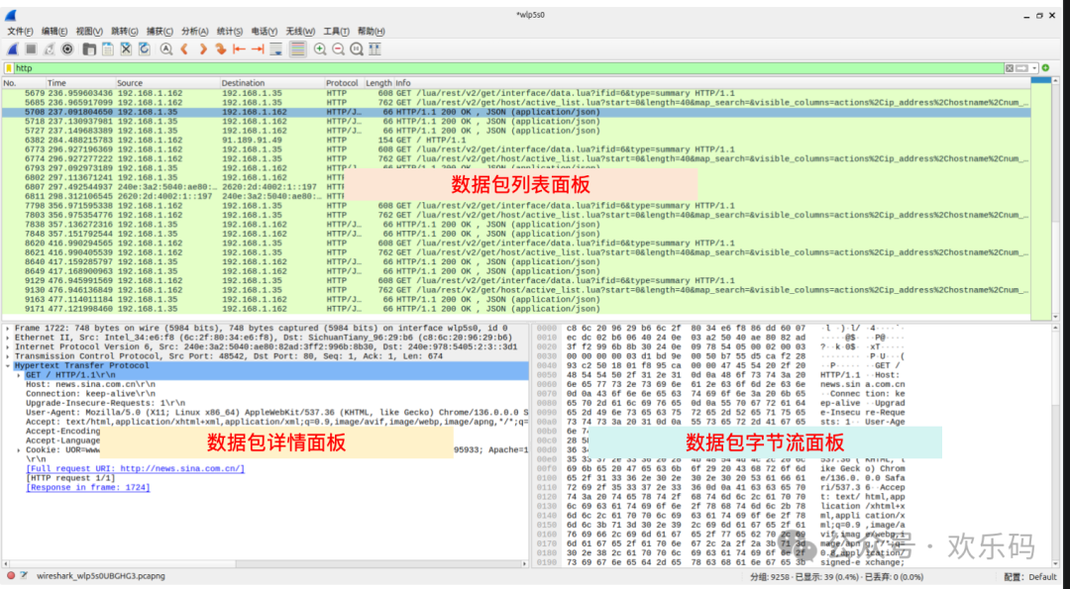Start capture with the shark fin icon
Viewport: 1070px width, 589px height.
pos(13,49)
